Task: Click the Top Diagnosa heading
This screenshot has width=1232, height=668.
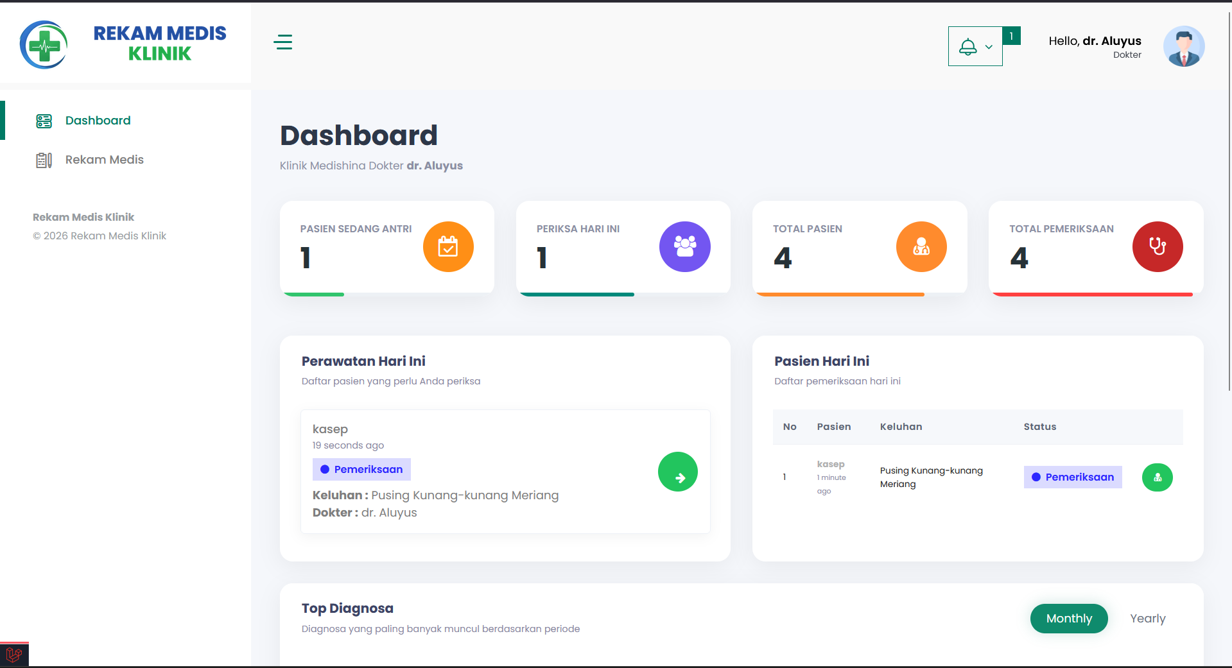Action: coord(347,608)
